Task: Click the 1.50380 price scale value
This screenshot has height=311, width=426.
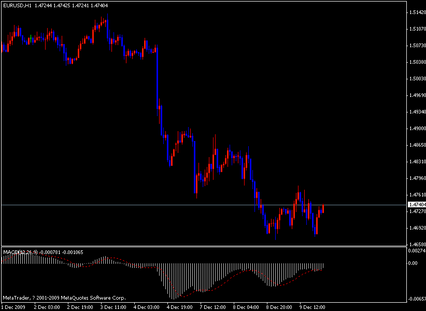Action: point(417,62)
